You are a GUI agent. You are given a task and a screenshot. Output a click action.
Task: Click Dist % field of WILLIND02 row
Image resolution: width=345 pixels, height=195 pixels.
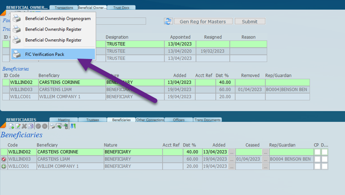[192, 152]
